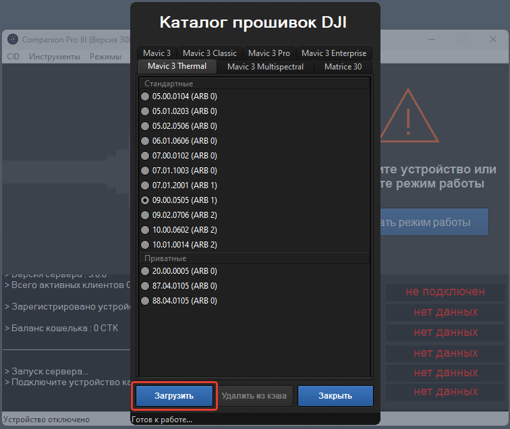The height and width of the screenshot is (429, 510).
Task: Select firmware 05.00.0104 (ARB 0) radio button
Action: click(x=145, y=96)
